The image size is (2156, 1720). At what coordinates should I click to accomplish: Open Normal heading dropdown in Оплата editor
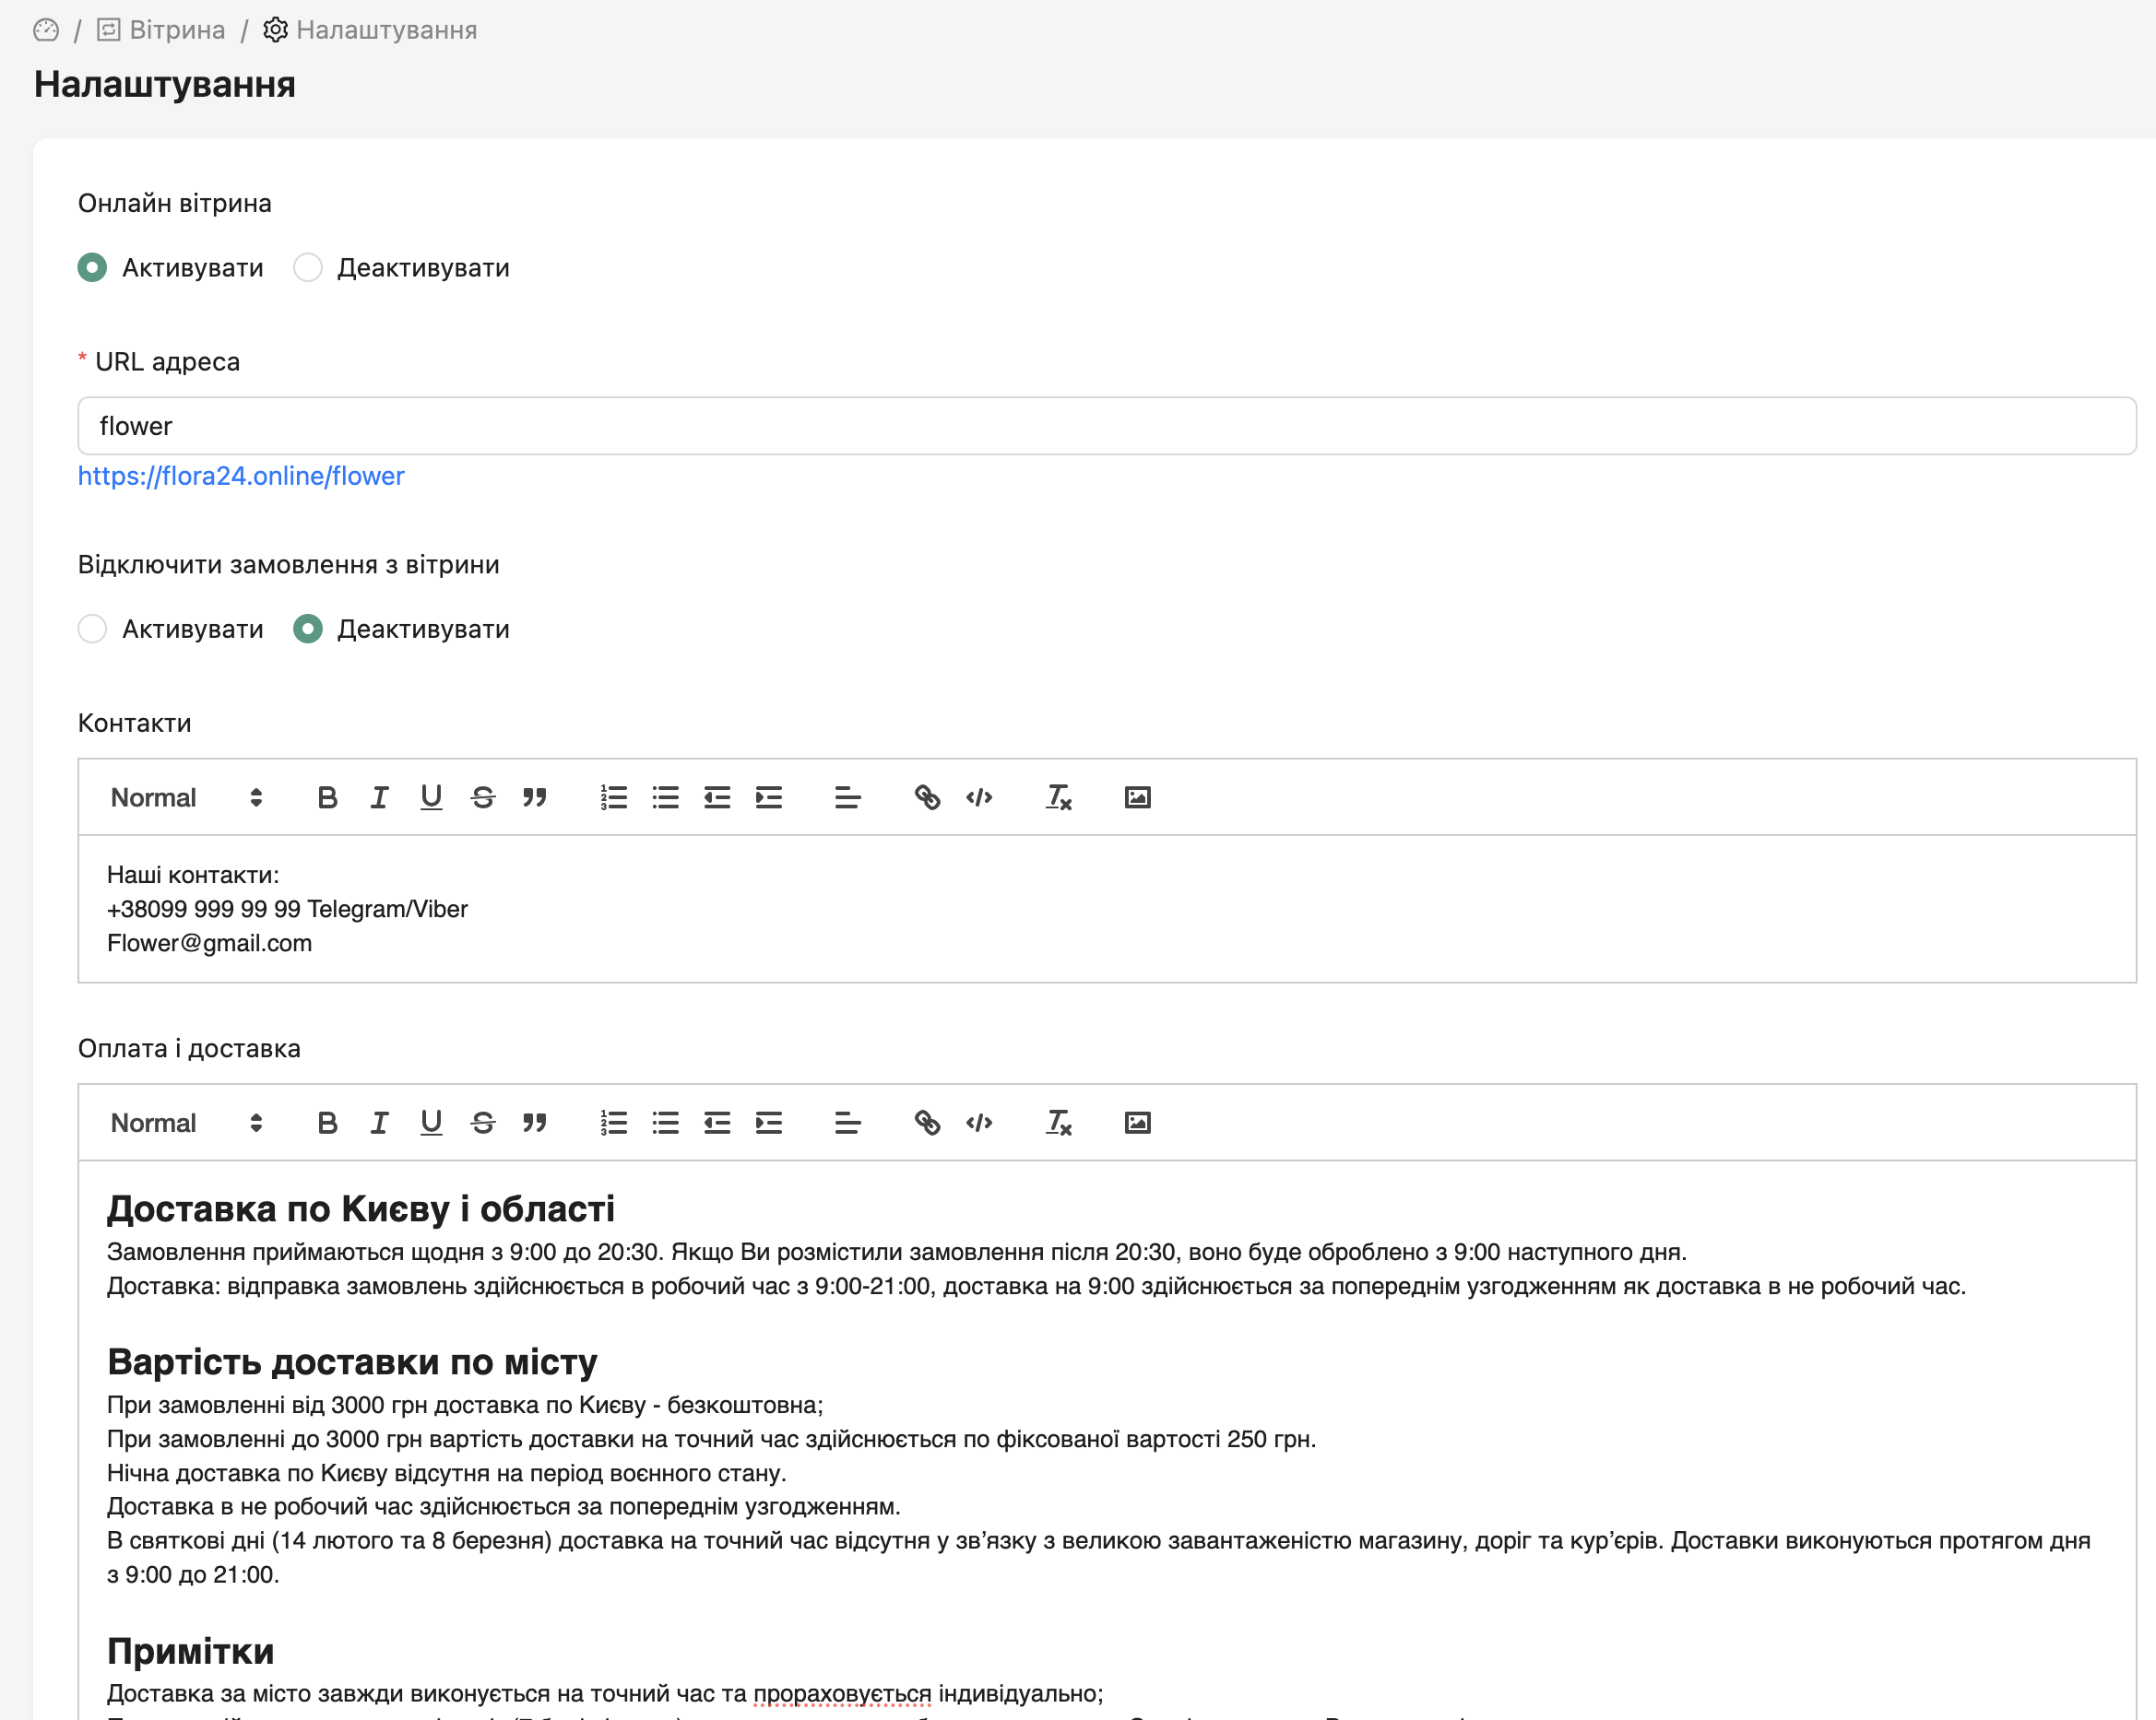point(186,1123)
